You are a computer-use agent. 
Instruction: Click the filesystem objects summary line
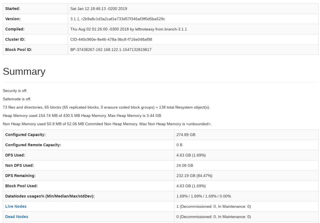(x=106, y=107)
